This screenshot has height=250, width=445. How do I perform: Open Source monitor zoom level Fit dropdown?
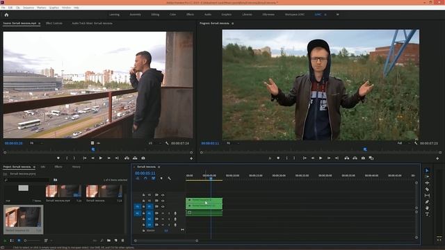(36, 143)
